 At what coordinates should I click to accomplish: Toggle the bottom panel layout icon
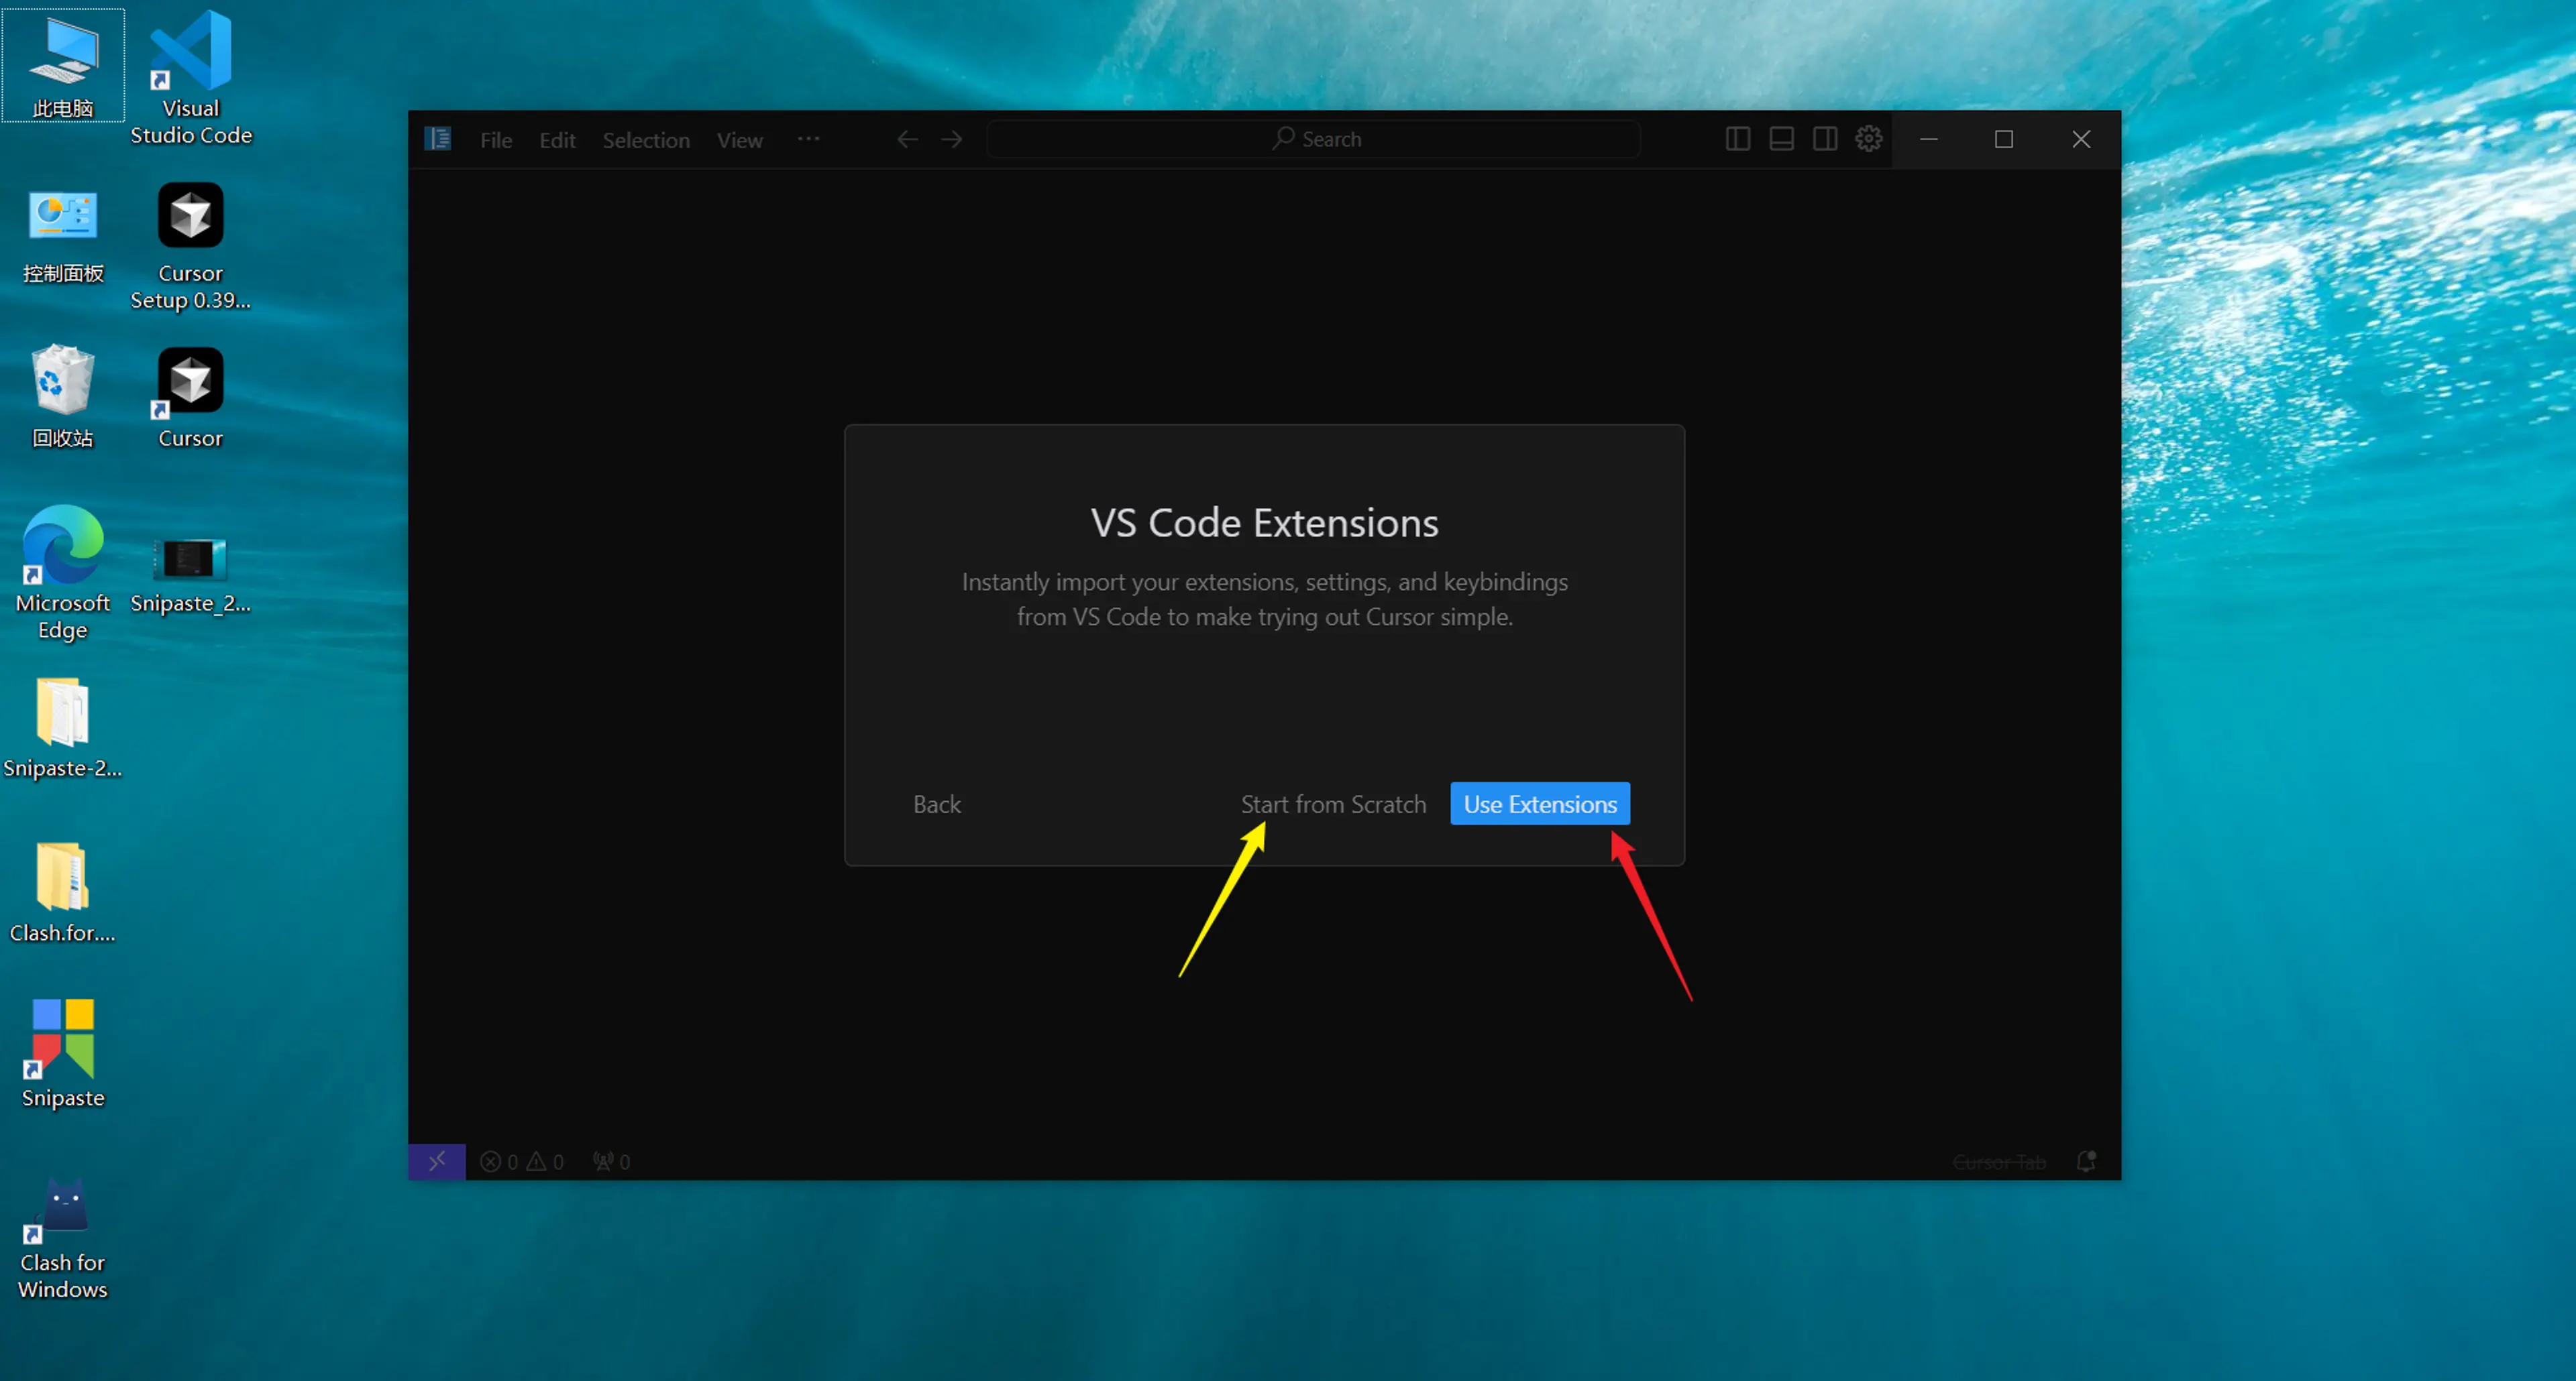(x=1781, y=139)
